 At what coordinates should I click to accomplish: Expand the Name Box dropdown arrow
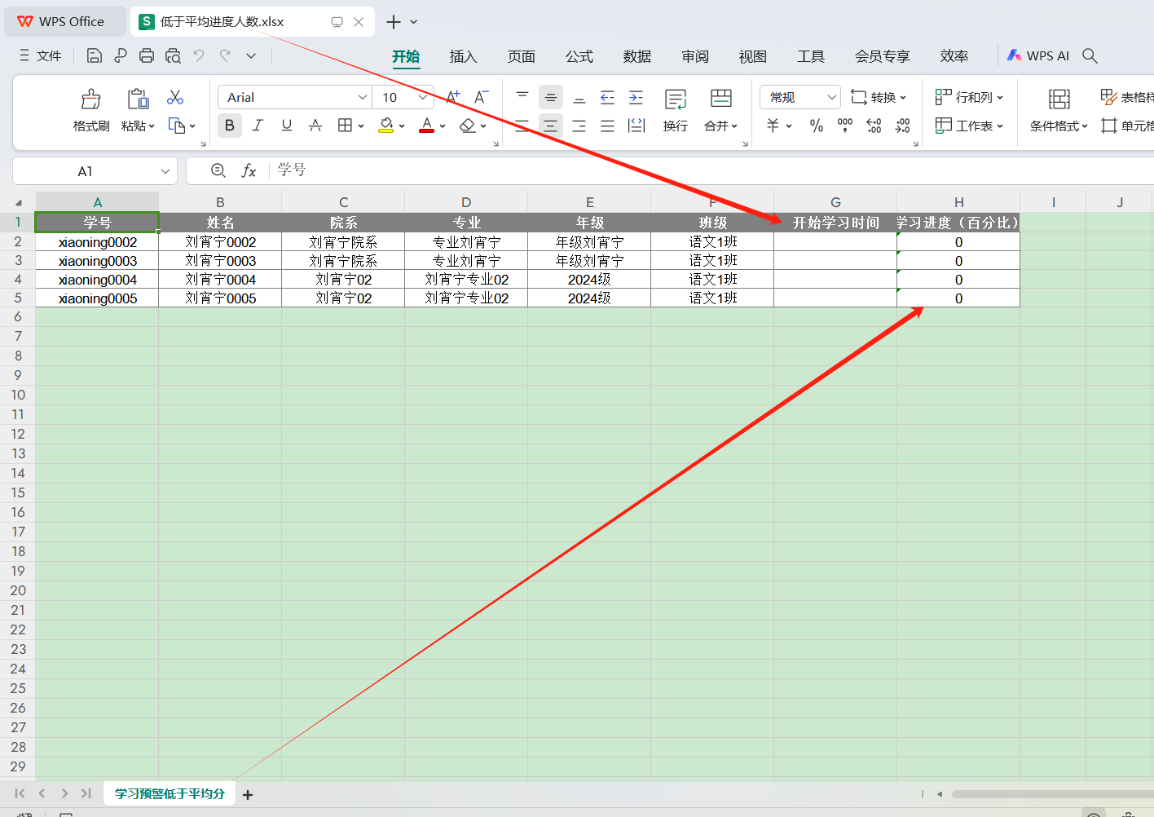click(x=165, y=171)
